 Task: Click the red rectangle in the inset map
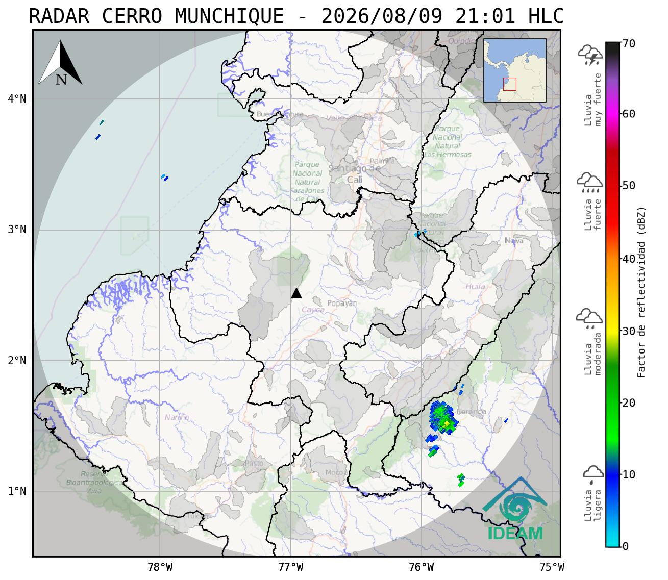coord(510,84)
